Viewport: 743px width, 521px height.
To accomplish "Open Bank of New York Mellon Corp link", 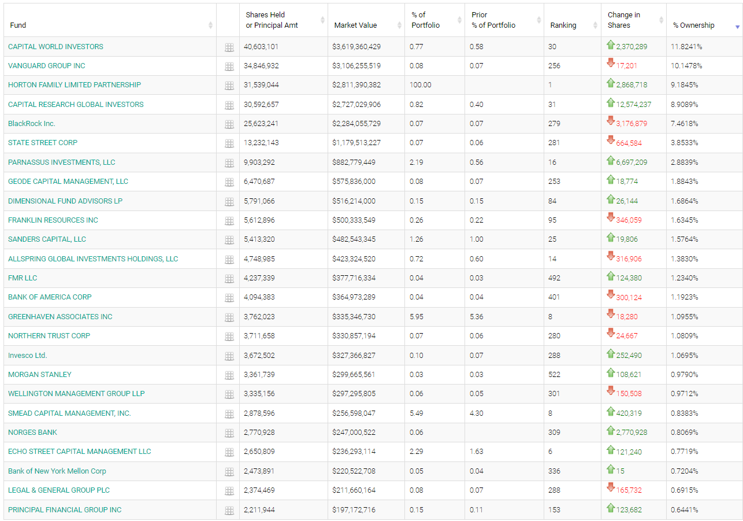I will [x=57, y=471].
